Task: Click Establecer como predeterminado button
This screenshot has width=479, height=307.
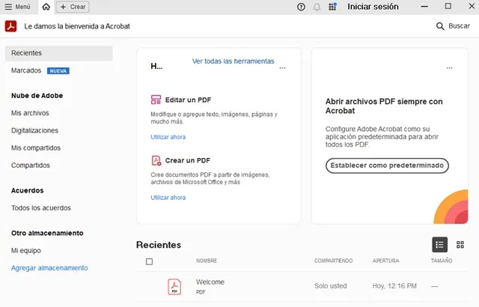Action: click(387, 165)
